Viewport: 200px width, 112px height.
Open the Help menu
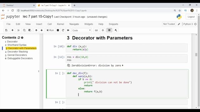[x=101, y=24]
